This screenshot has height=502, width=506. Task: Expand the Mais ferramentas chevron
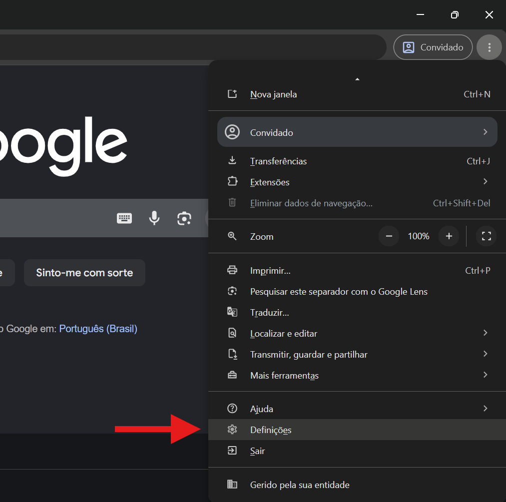point(485,375)
